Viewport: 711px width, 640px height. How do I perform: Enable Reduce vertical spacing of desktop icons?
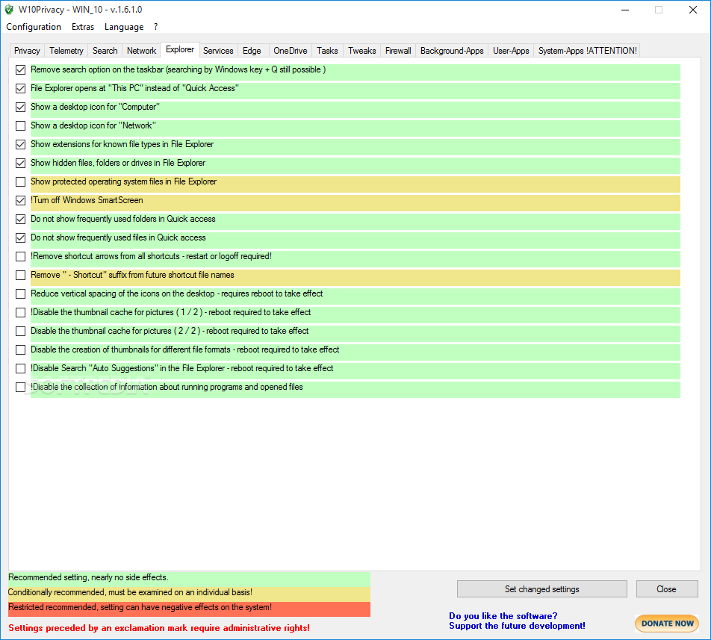pyautogui.click(x=20, y=293)
